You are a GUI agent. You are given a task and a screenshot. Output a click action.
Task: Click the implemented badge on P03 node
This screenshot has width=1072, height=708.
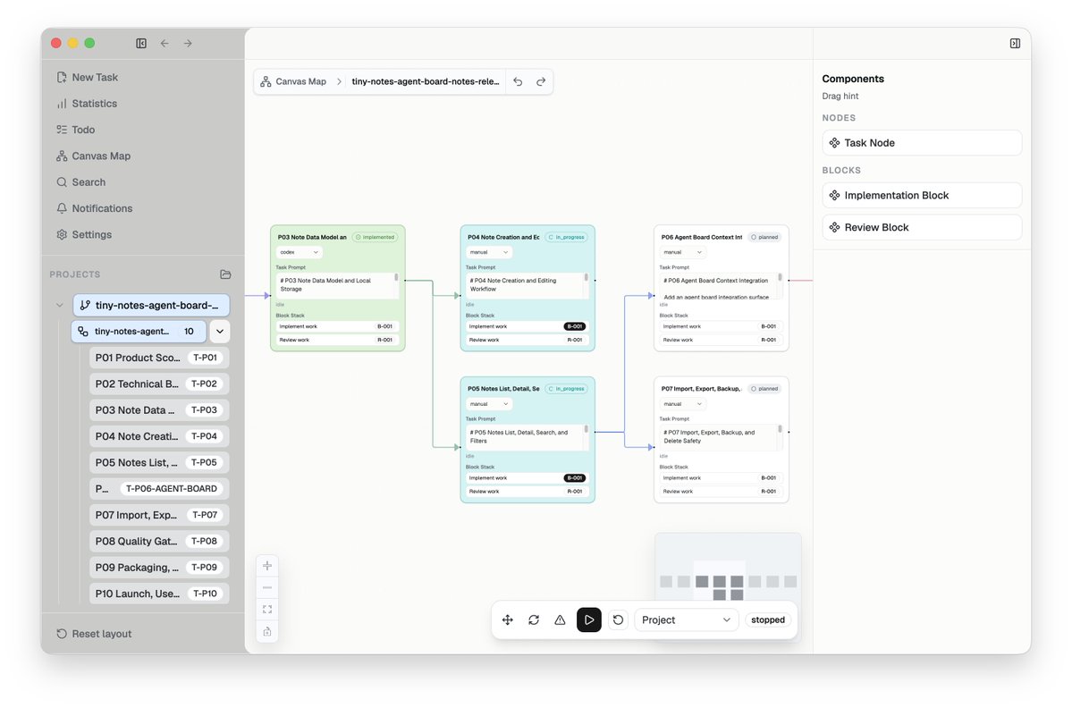click(375, 237)
